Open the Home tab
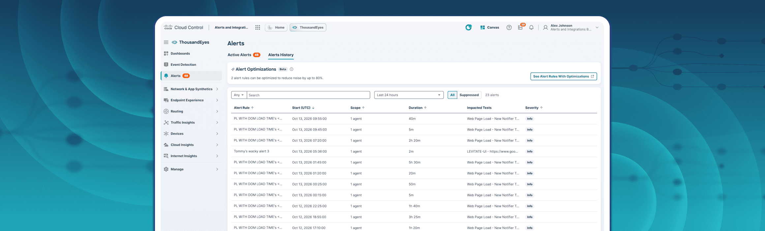Image resolution: width=765 pixels, height=231 pixels. pyautogui.click(x=276, y=27)
